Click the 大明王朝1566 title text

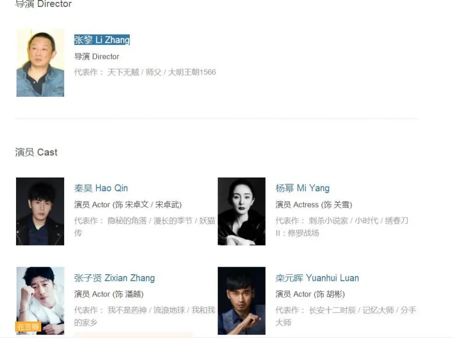pyautogui.click(x=192, y=72)
